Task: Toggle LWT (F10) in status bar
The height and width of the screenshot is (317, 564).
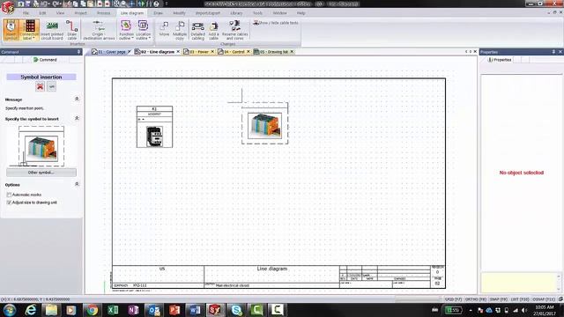Action: [x=520, y=299]
